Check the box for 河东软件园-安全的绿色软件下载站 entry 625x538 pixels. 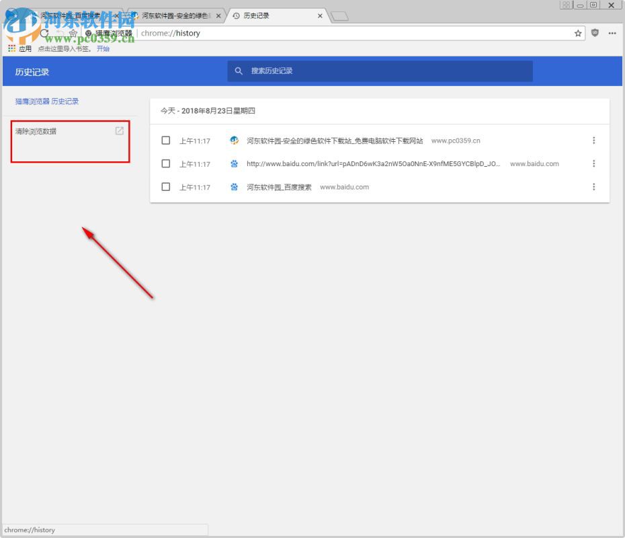pos(166,141)
